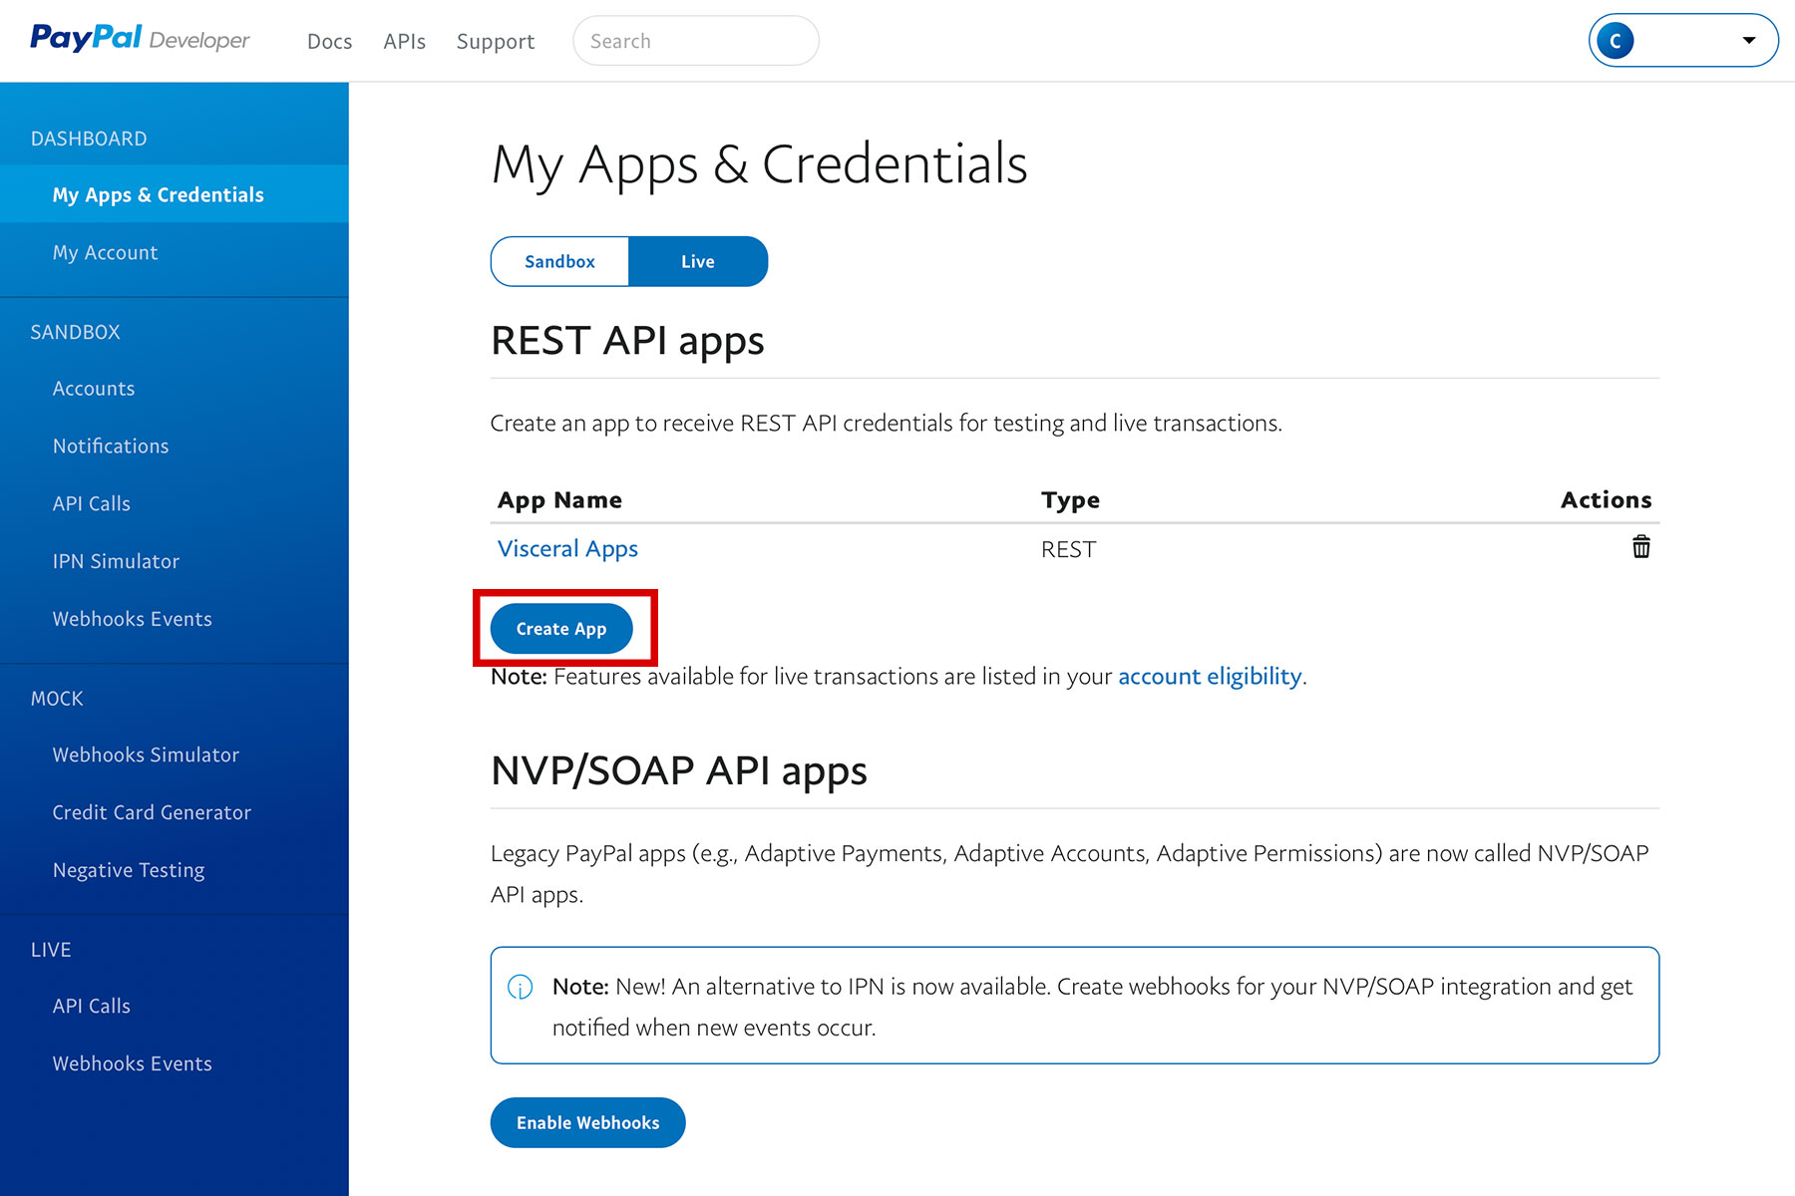Open the Visceral Apps link
The image size is (1795, 1196).
point(567,549)
